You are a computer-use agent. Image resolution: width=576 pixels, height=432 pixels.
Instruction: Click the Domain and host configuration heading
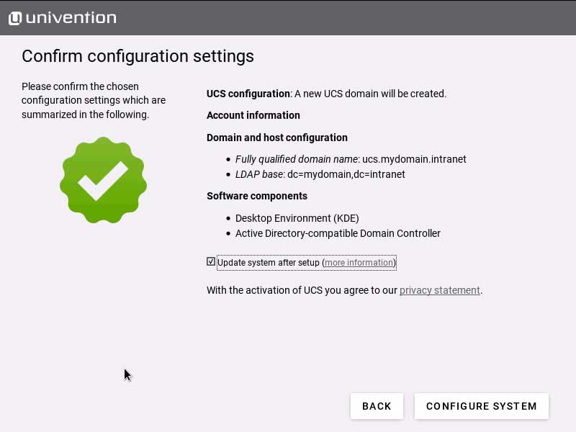(276, 138)
